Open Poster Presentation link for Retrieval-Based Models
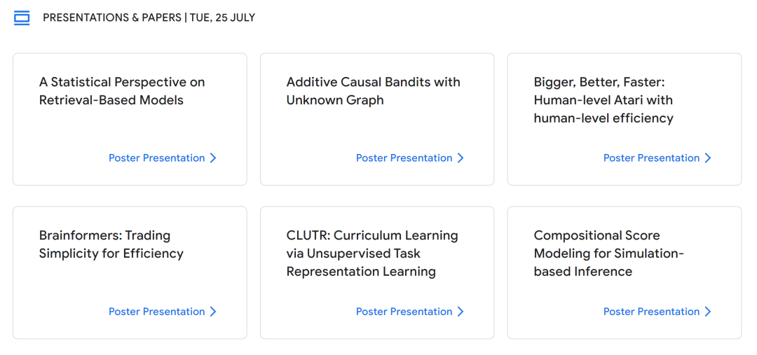Screen dimensions: 757x355 pyautogui.click(x=157, y=158)
